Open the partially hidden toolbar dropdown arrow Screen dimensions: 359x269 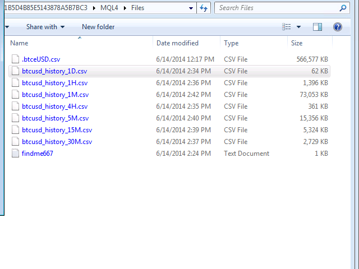pyautogui.click(x=7, y=27)
